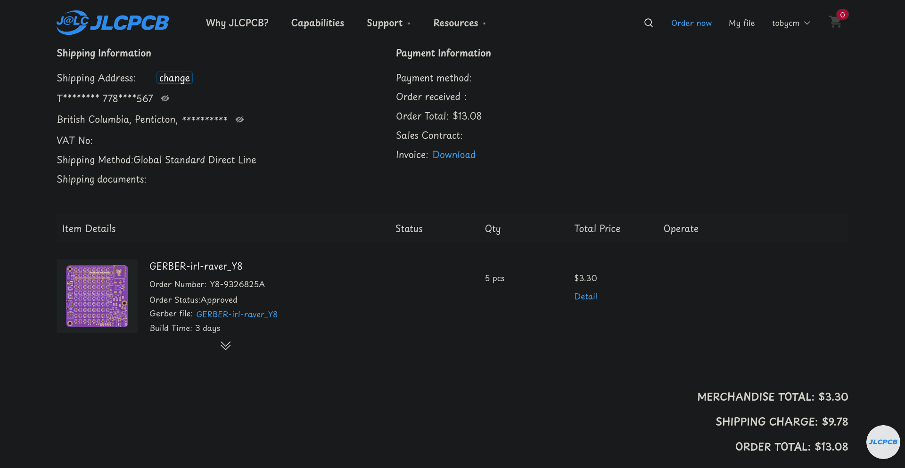
Task: Click the Order Total: $13.08 payment line
Action: pos(439,116)
